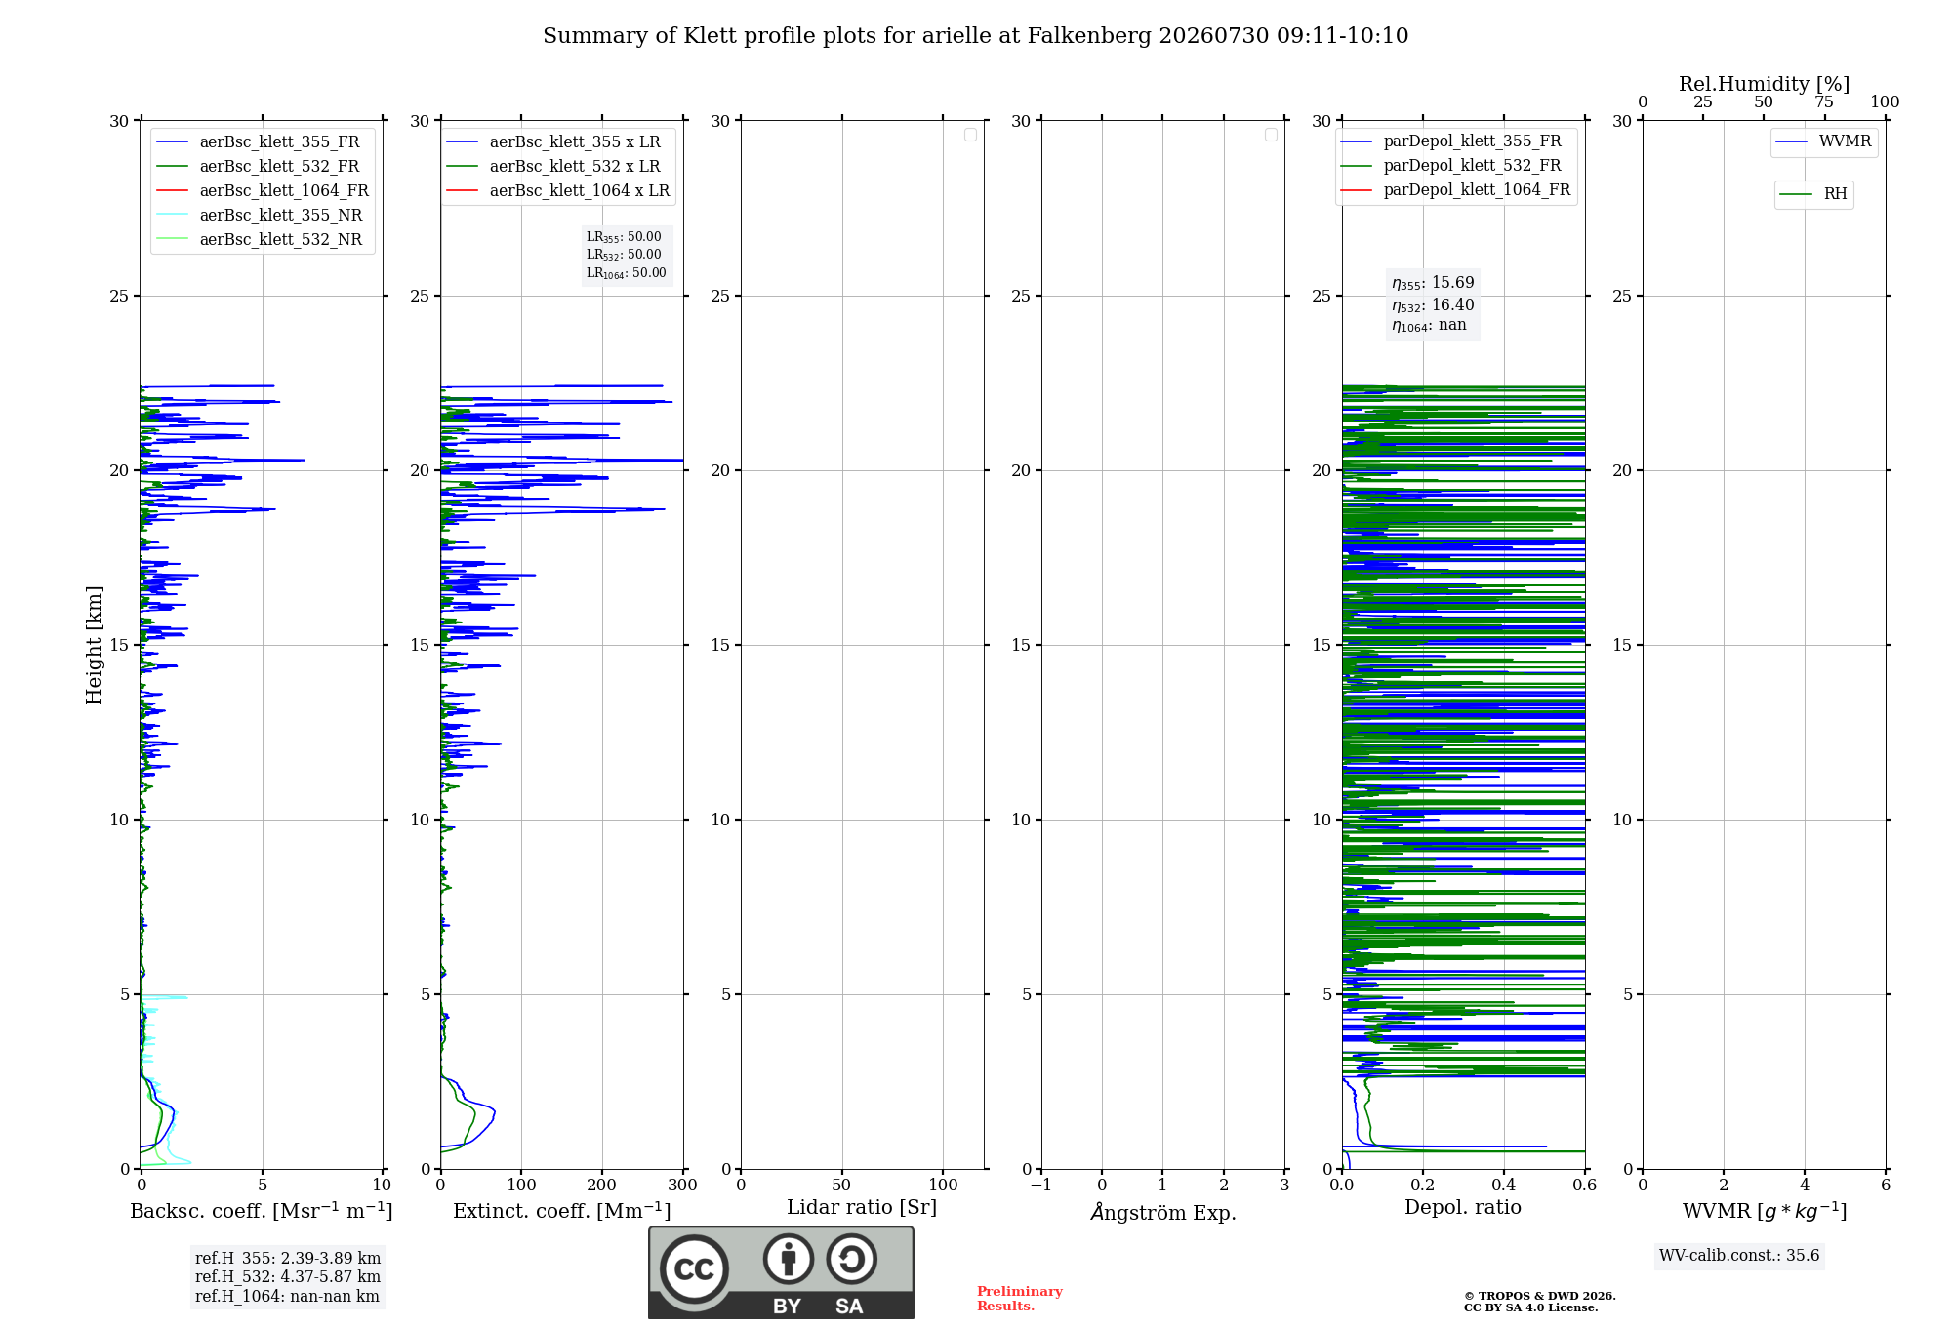Click the LR532: 50.00 annotation
The height and width of the screenshot is (1327, 1952).
point(624,255)
